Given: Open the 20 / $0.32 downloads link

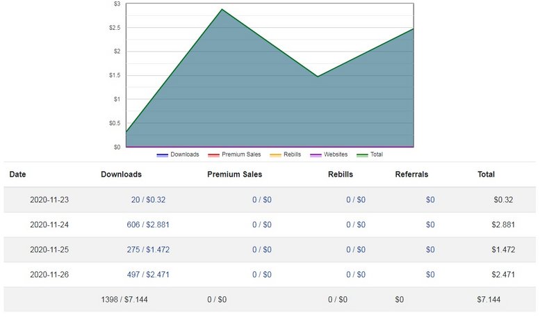Looking at the screenshot, I should (148, 200).
